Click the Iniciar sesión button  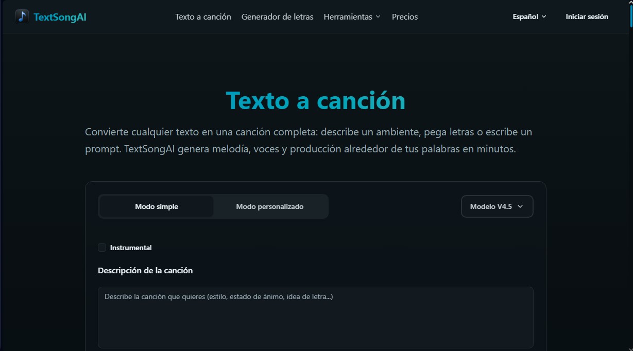click(587, 16)
